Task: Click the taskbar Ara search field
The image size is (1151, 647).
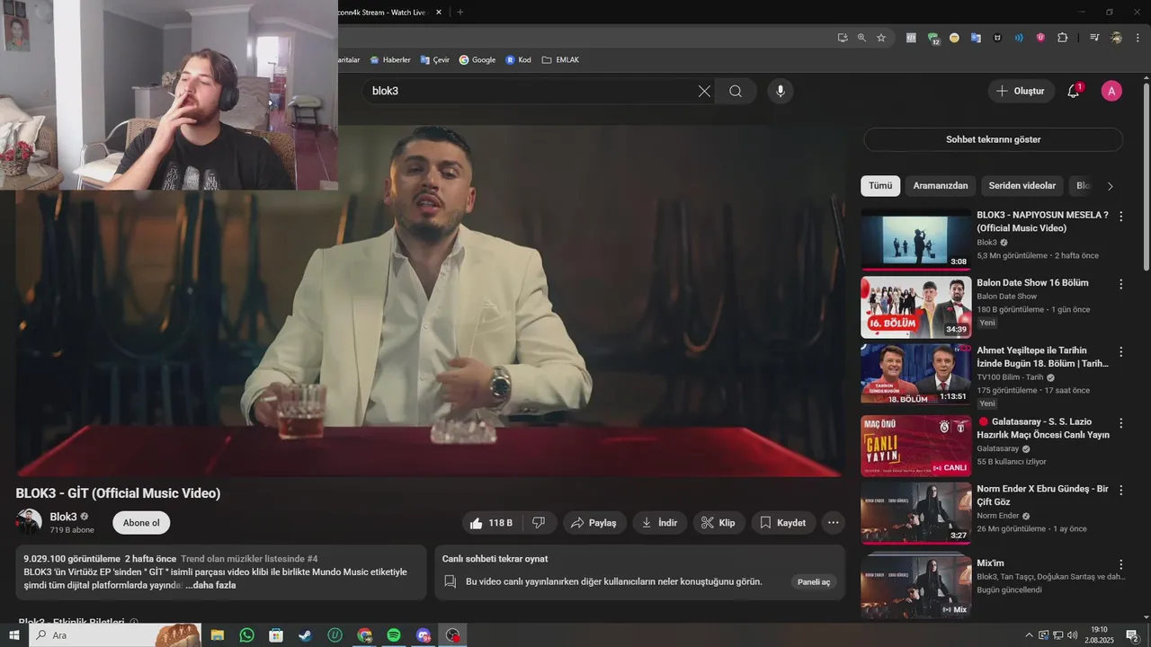Action: 115,635
